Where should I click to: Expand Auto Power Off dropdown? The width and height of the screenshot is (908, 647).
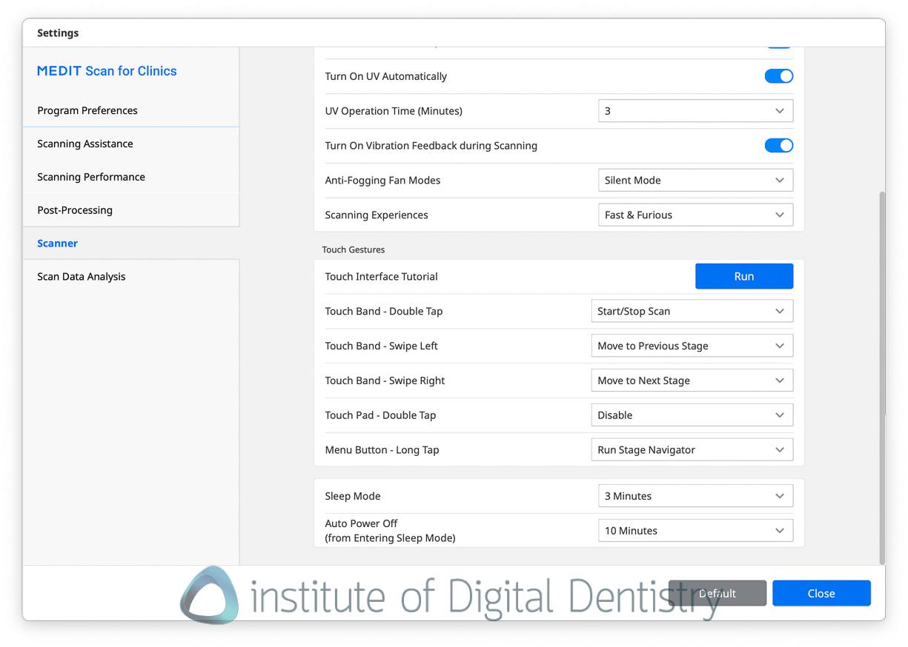(695, 531)
